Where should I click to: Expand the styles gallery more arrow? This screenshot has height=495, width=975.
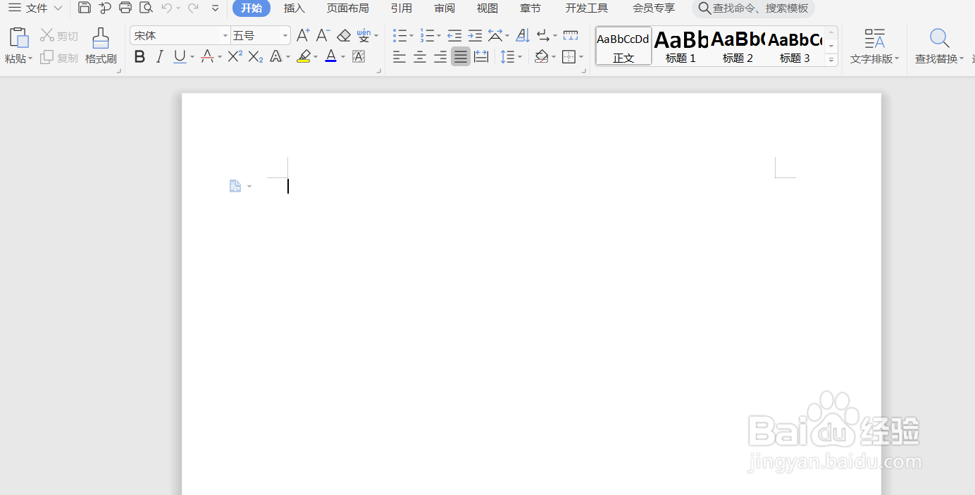(x=831, y=61)
